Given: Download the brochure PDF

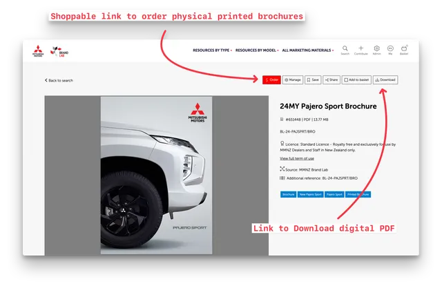Looking at the screenshot, I should click(385, 79).
